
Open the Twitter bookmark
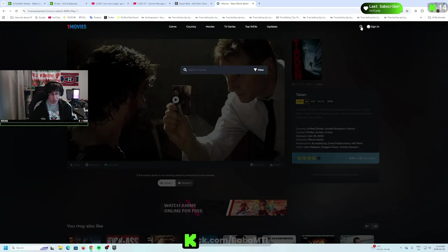tap(109, 17)
